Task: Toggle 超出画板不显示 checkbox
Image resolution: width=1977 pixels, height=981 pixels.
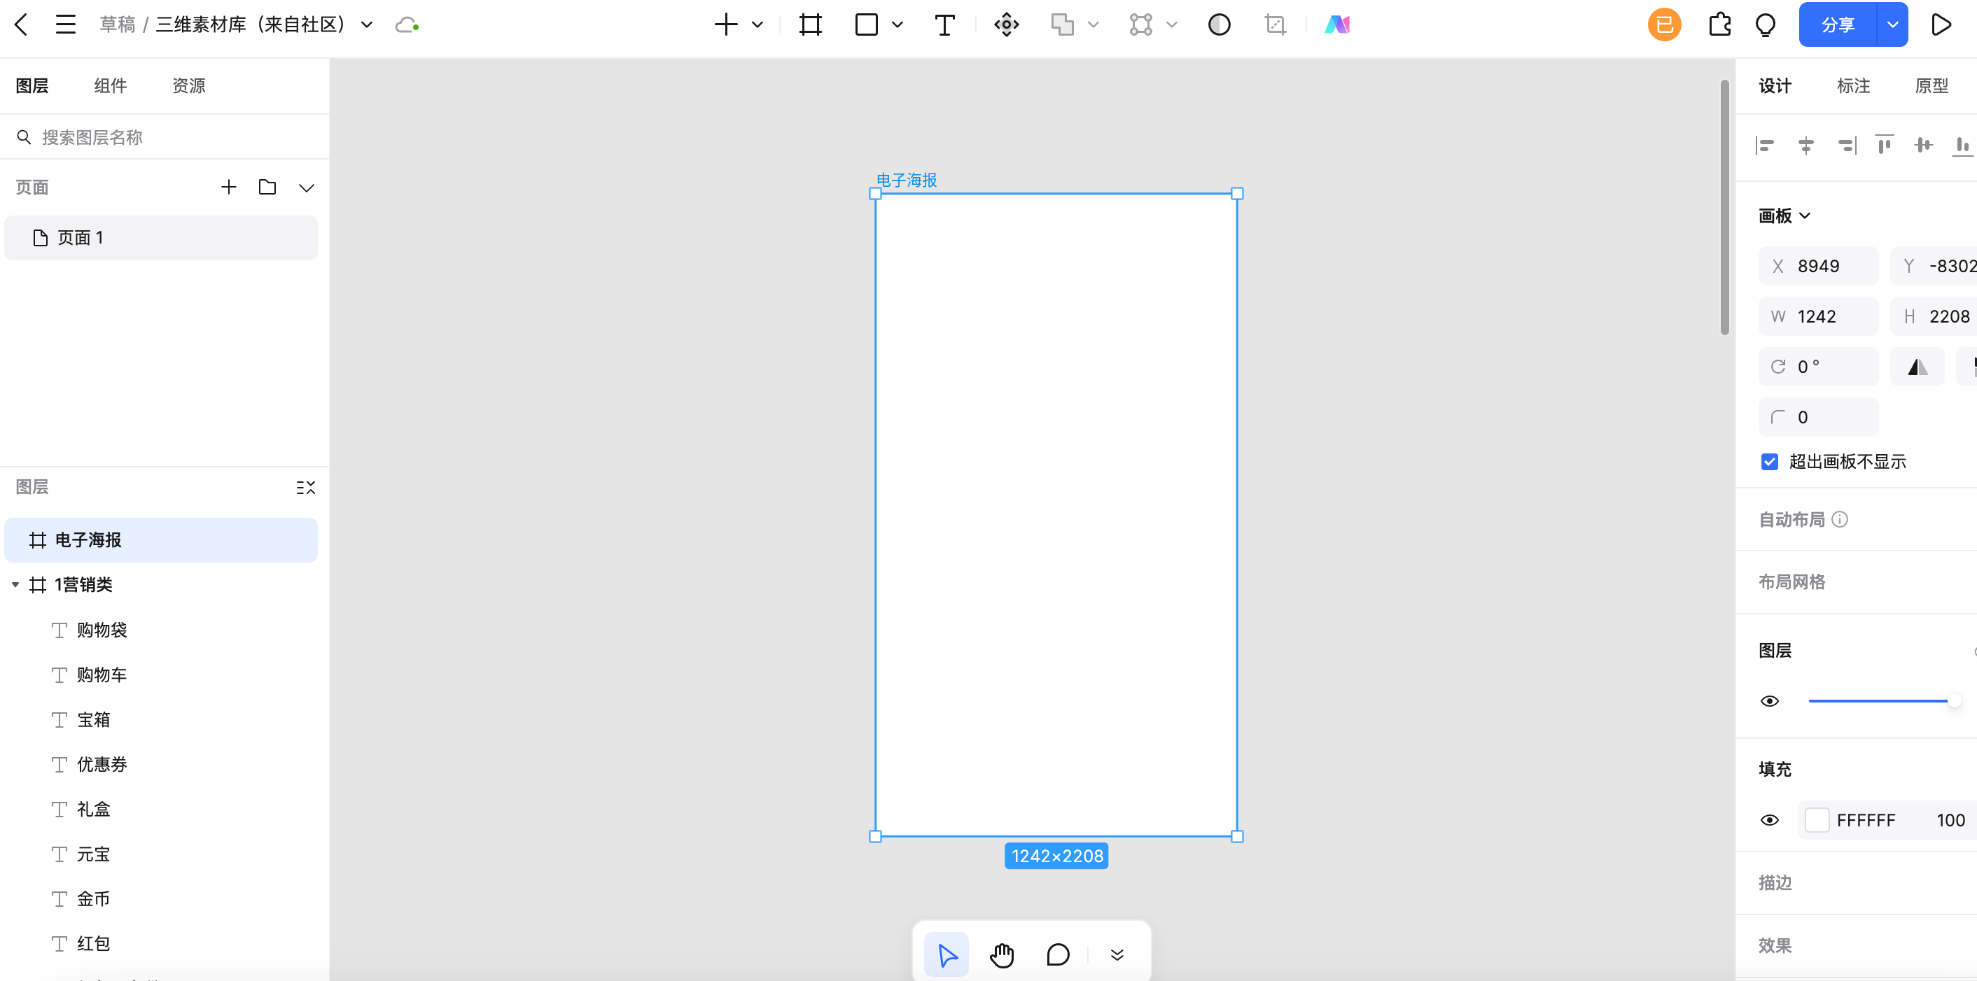Action: [x=1769, y=462]
